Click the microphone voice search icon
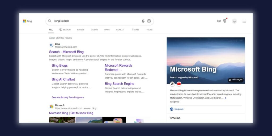Image resolution: width=272 pixels, height=136 pixels. 143,21
